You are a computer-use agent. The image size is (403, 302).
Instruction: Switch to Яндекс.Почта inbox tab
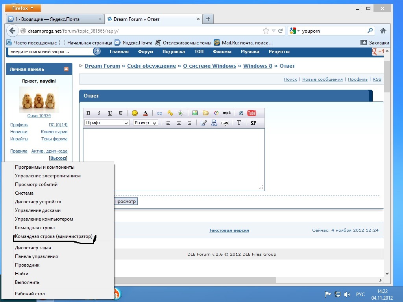(54, 19)
